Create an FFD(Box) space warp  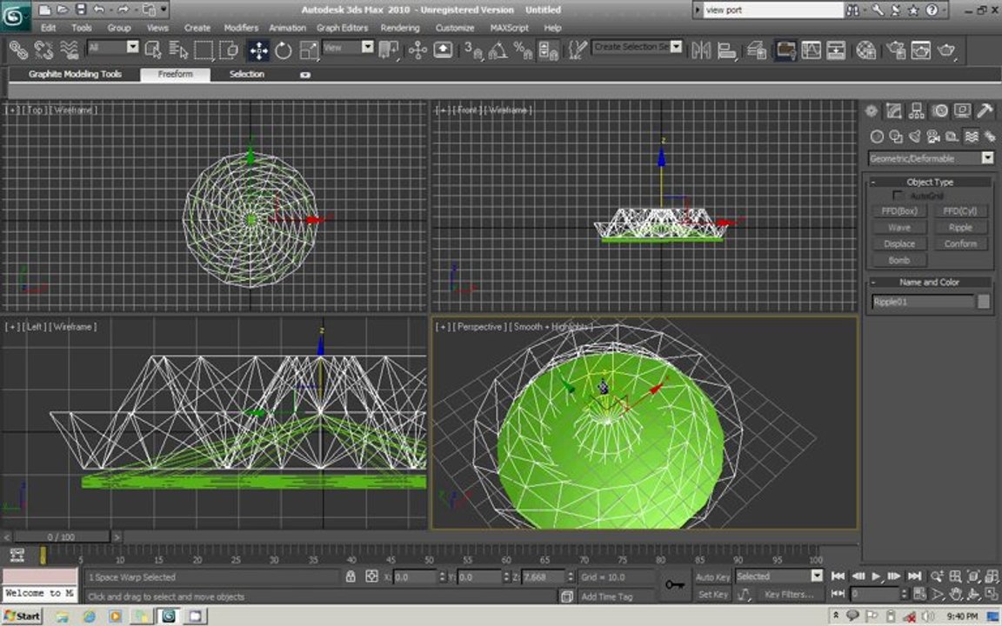coord(899,210)
